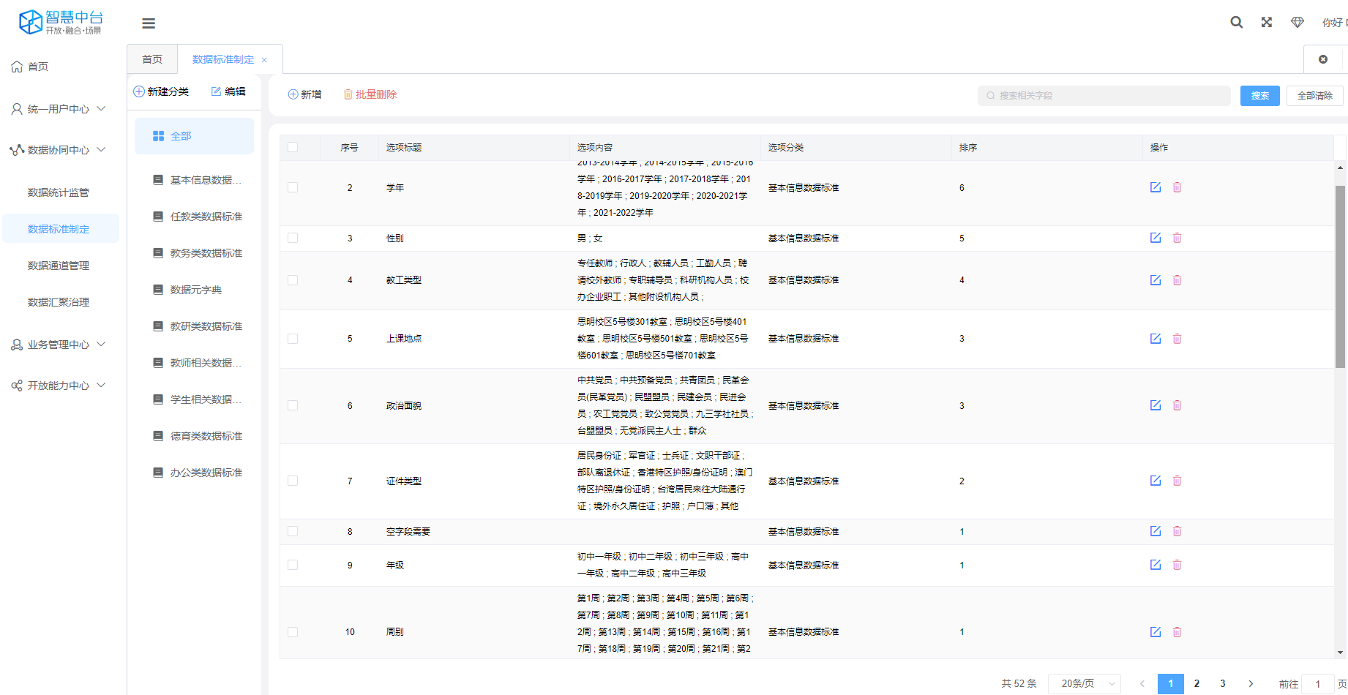Delete the 年级 row using trash icon
The width and height of the screenshot is (1348, 695).
click(x=1177, y=565)
